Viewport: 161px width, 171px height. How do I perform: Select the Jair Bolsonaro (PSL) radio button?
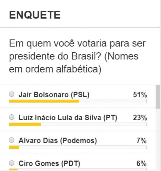pos(12,94)
